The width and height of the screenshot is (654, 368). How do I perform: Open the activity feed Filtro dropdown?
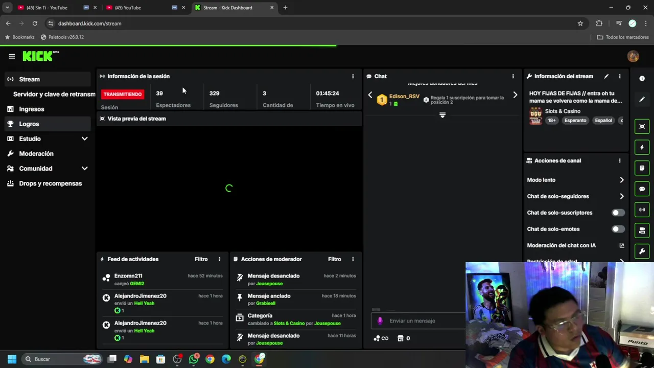[x=201, y=259]
